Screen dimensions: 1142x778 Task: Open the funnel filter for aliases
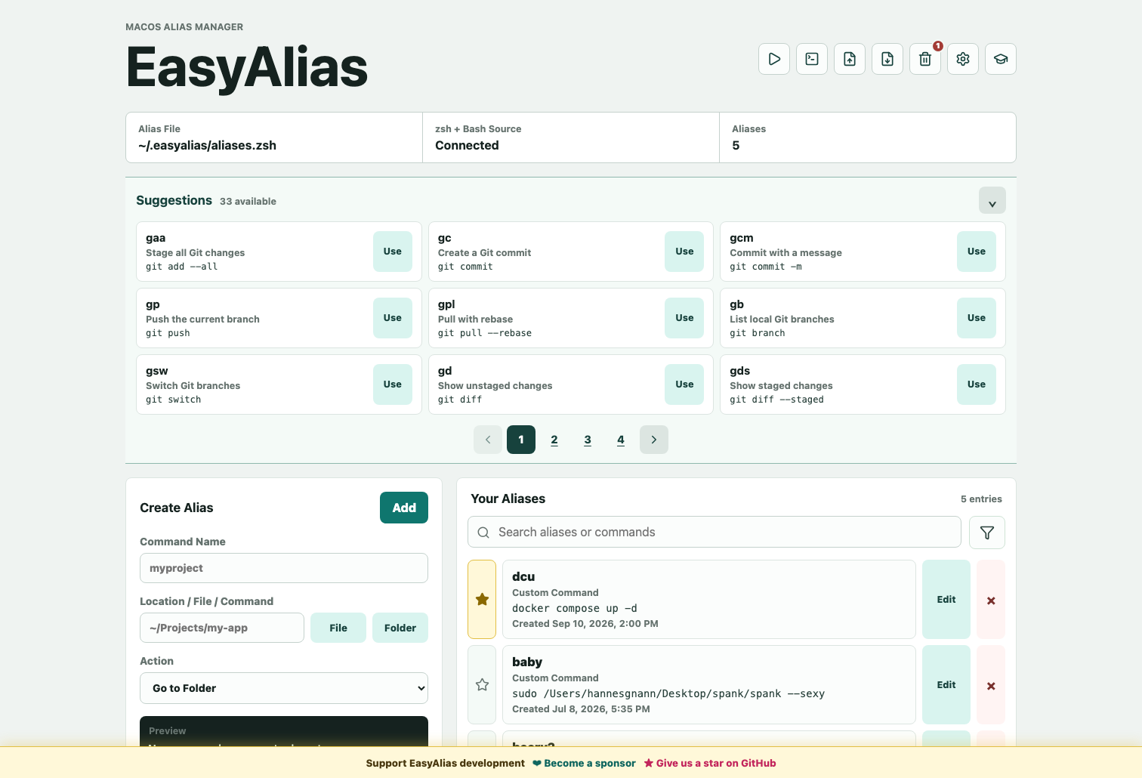click(x=986, y=533)
